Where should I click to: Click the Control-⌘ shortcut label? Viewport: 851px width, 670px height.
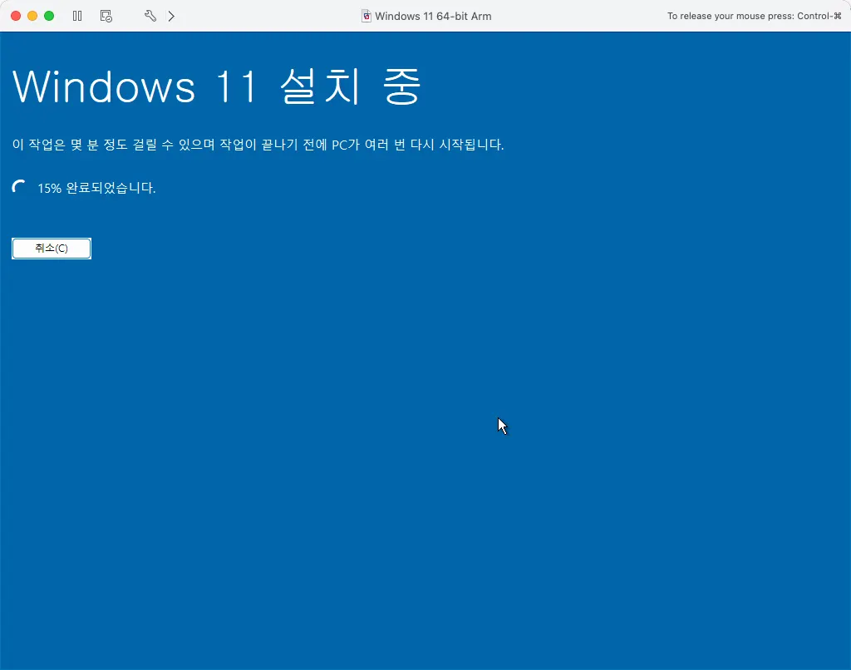[x=819, y=16]
